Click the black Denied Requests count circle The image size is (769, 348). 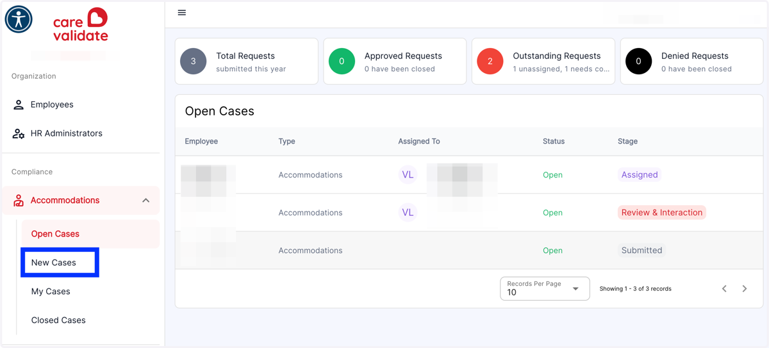(638, 62)
